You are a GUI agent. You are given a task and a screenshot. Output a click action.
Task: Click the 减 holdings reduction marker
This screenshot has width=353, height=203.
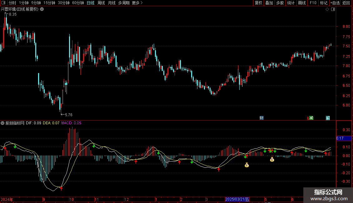tap(311, 118)
